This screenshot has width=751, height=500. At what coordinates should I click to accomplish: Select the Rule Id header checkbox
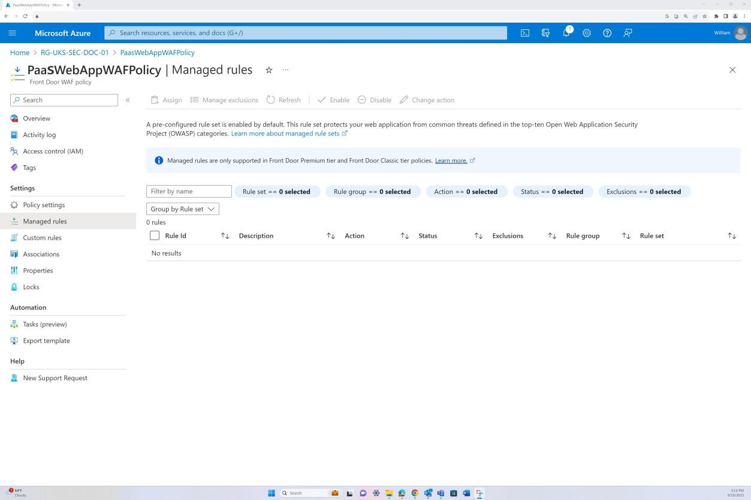[154, 235]
